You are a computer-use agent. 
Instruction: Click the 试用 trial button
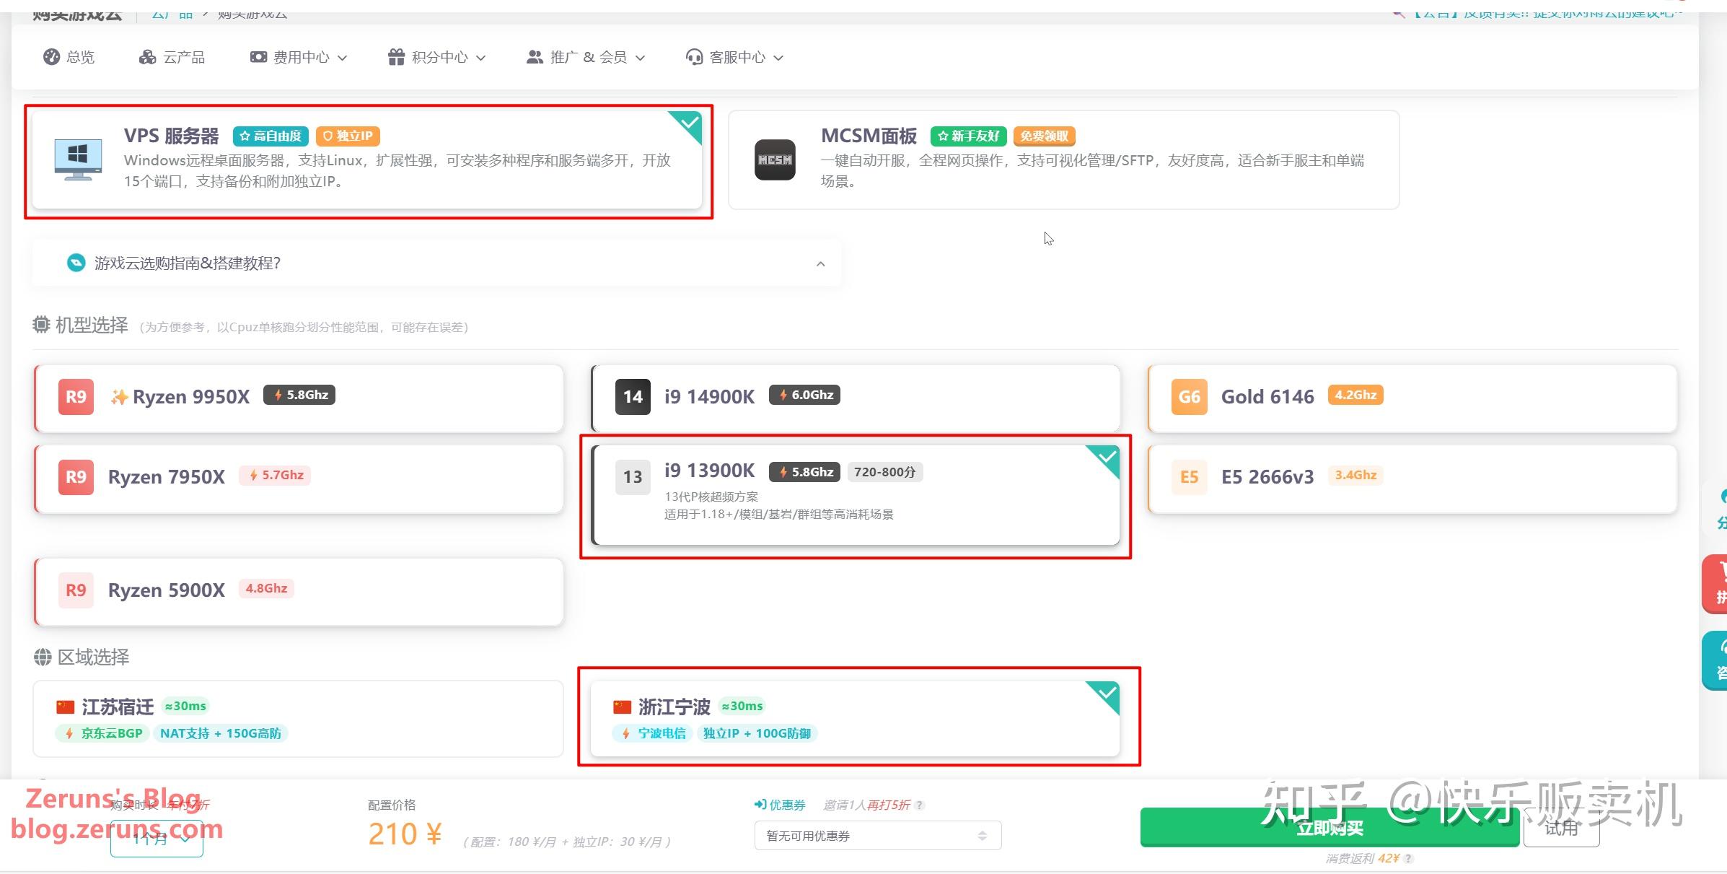[1561, 828]
